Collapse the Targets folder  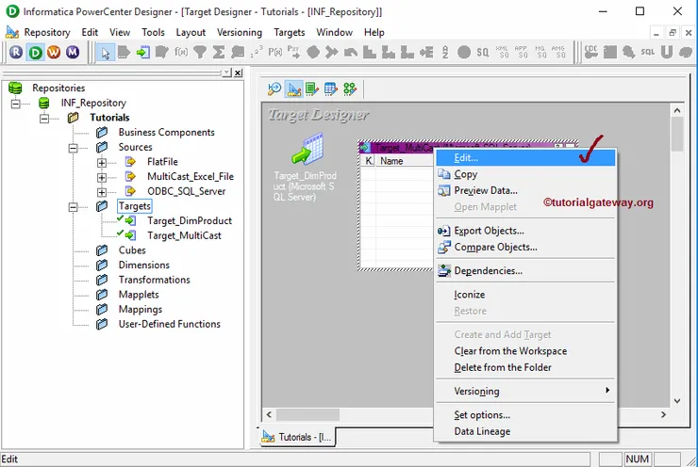[x=73, y=206]
